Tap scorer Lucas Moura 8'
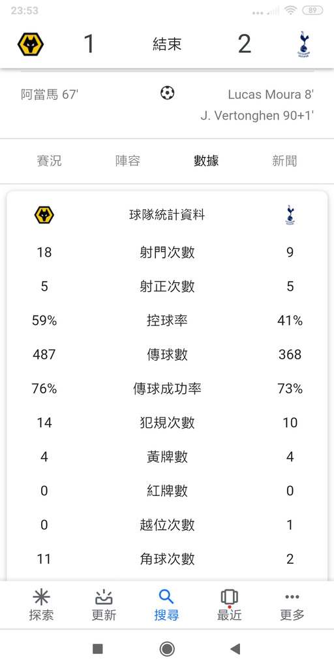This screenshot has height=669, width=334. tap(271, 94)
